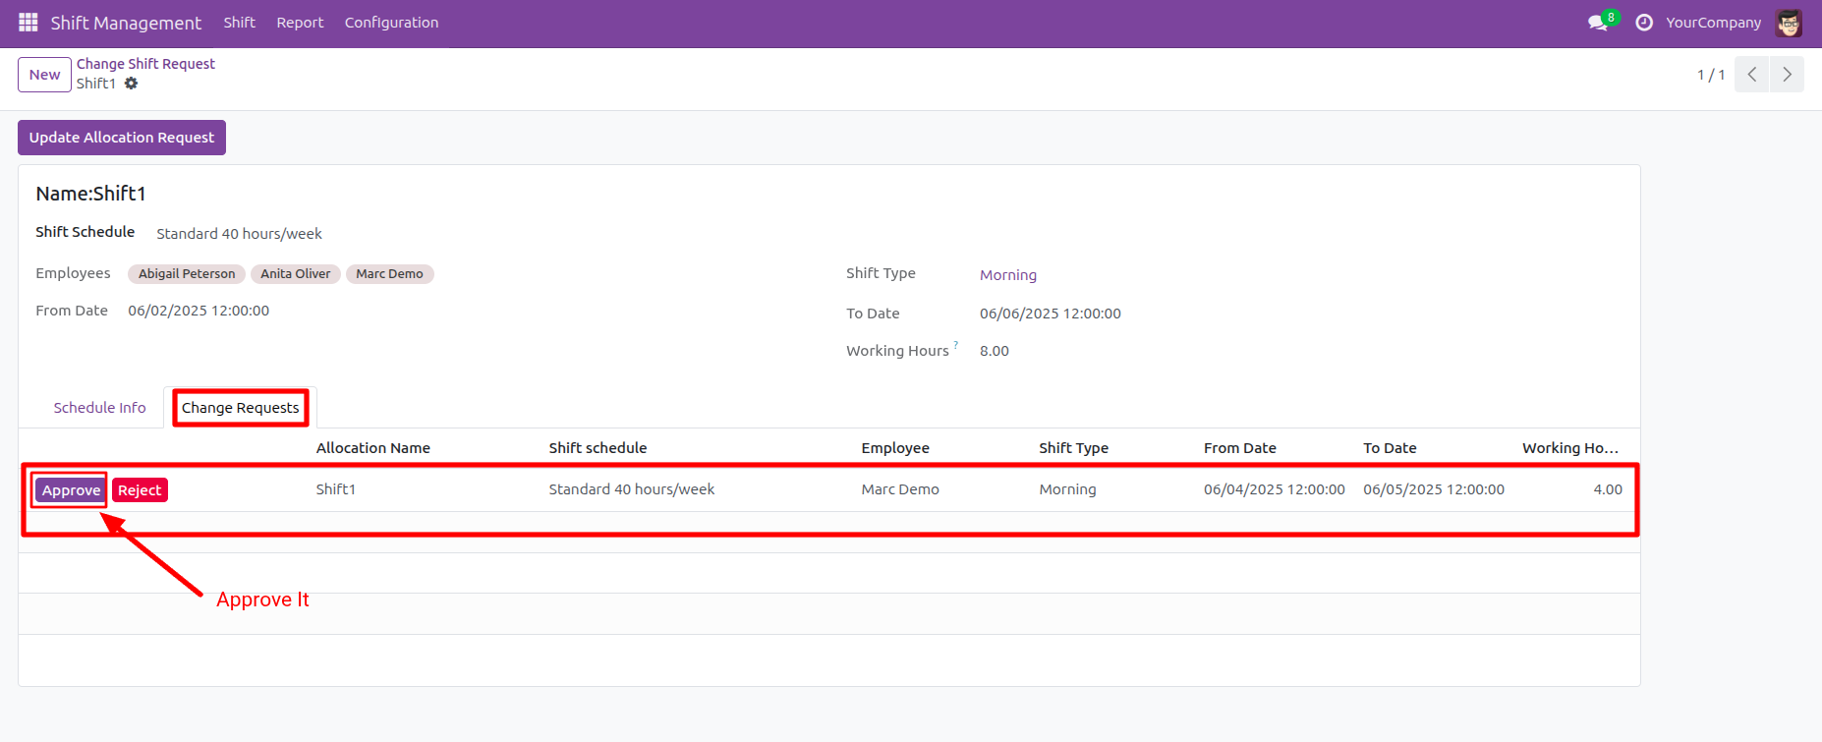This screenshot has height=742, width=1822.
Task: Open the Shift menu
Action: click(239, 23)
